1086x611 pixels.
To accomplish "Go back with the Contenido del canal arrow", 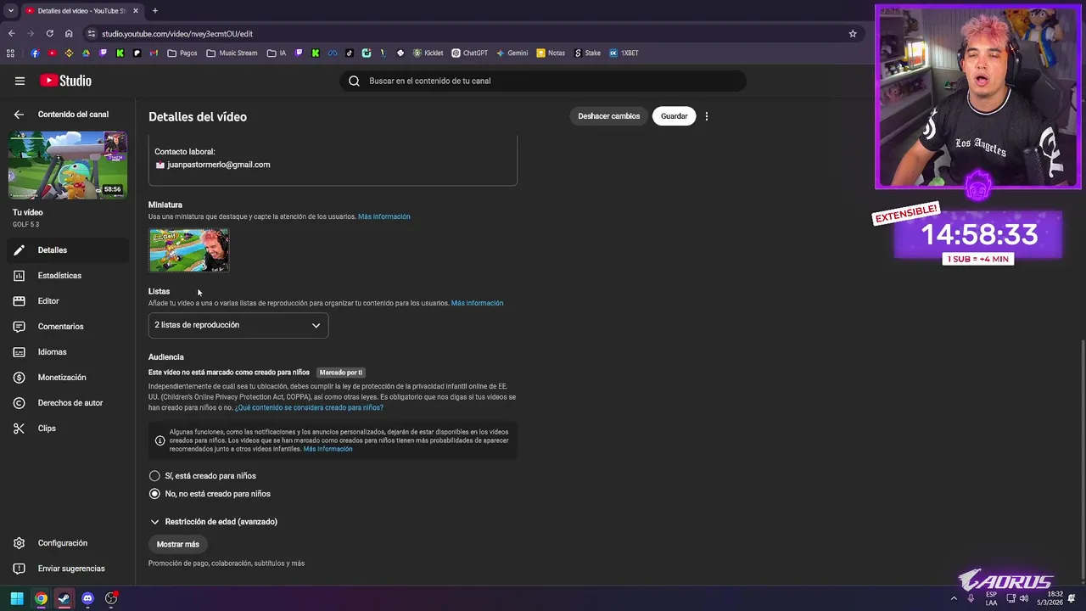I will click(19, 115).
